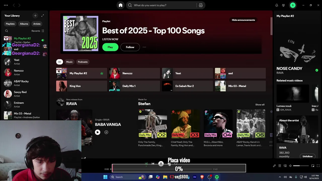Mute volume with speaker icon
The height and width of the screenshot is (181, 322).
pos(290,166)
